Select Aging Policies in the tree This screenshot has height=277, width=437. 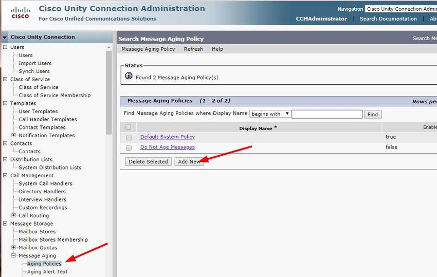coord(44,264)
